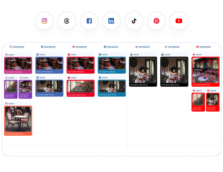This screenshot has width=223, height=172.
Task: Click the Pinterest circle icon at top
Action: click(156, 21)
